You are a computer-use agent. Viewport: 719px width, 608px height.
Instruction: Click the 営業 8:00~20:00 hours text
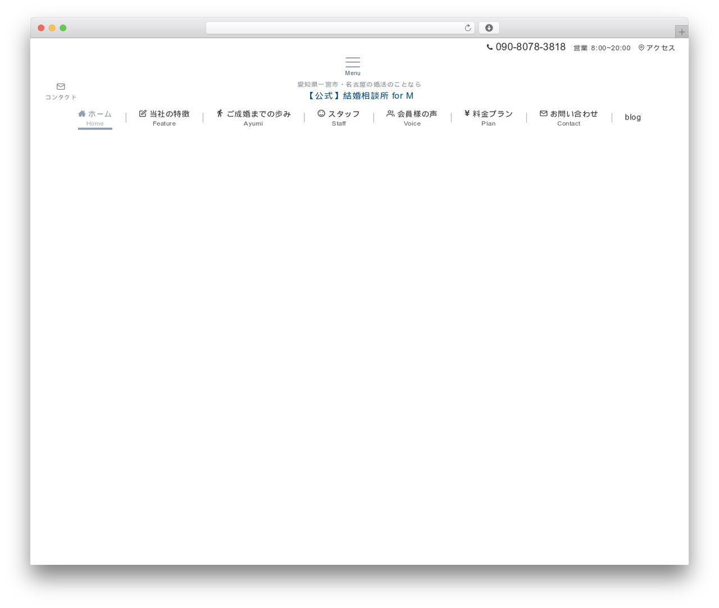point(602,48)
